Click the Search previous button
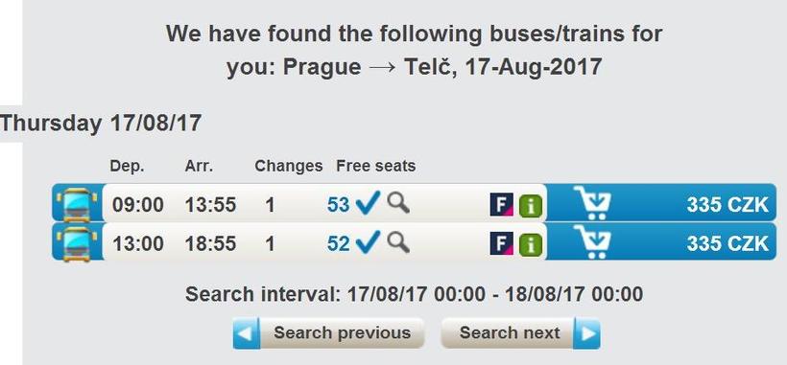This screenshot has width=787, height=365. tap(329, 333)
